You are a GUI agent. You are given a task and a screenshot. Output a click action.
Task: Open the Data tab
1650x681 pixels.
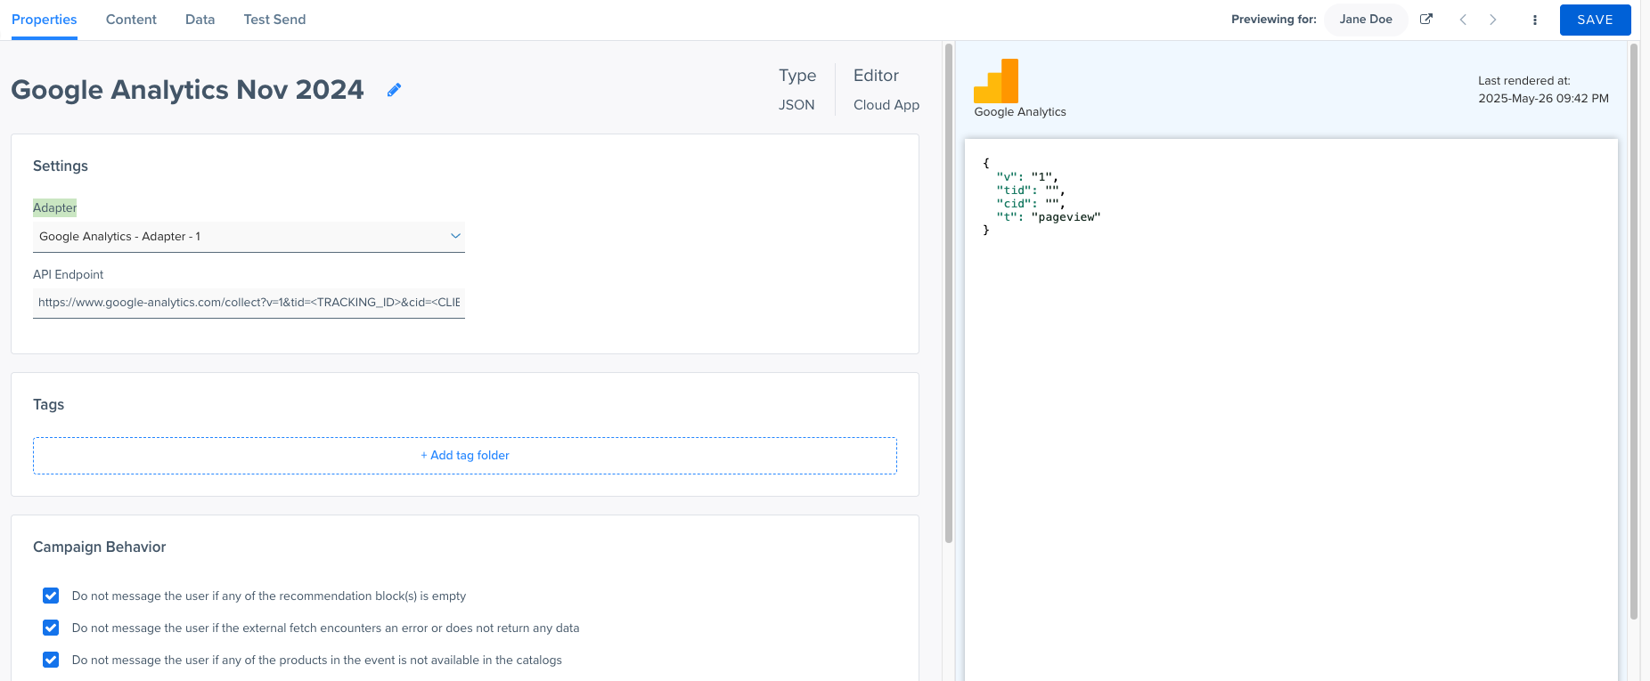point(200,20)
